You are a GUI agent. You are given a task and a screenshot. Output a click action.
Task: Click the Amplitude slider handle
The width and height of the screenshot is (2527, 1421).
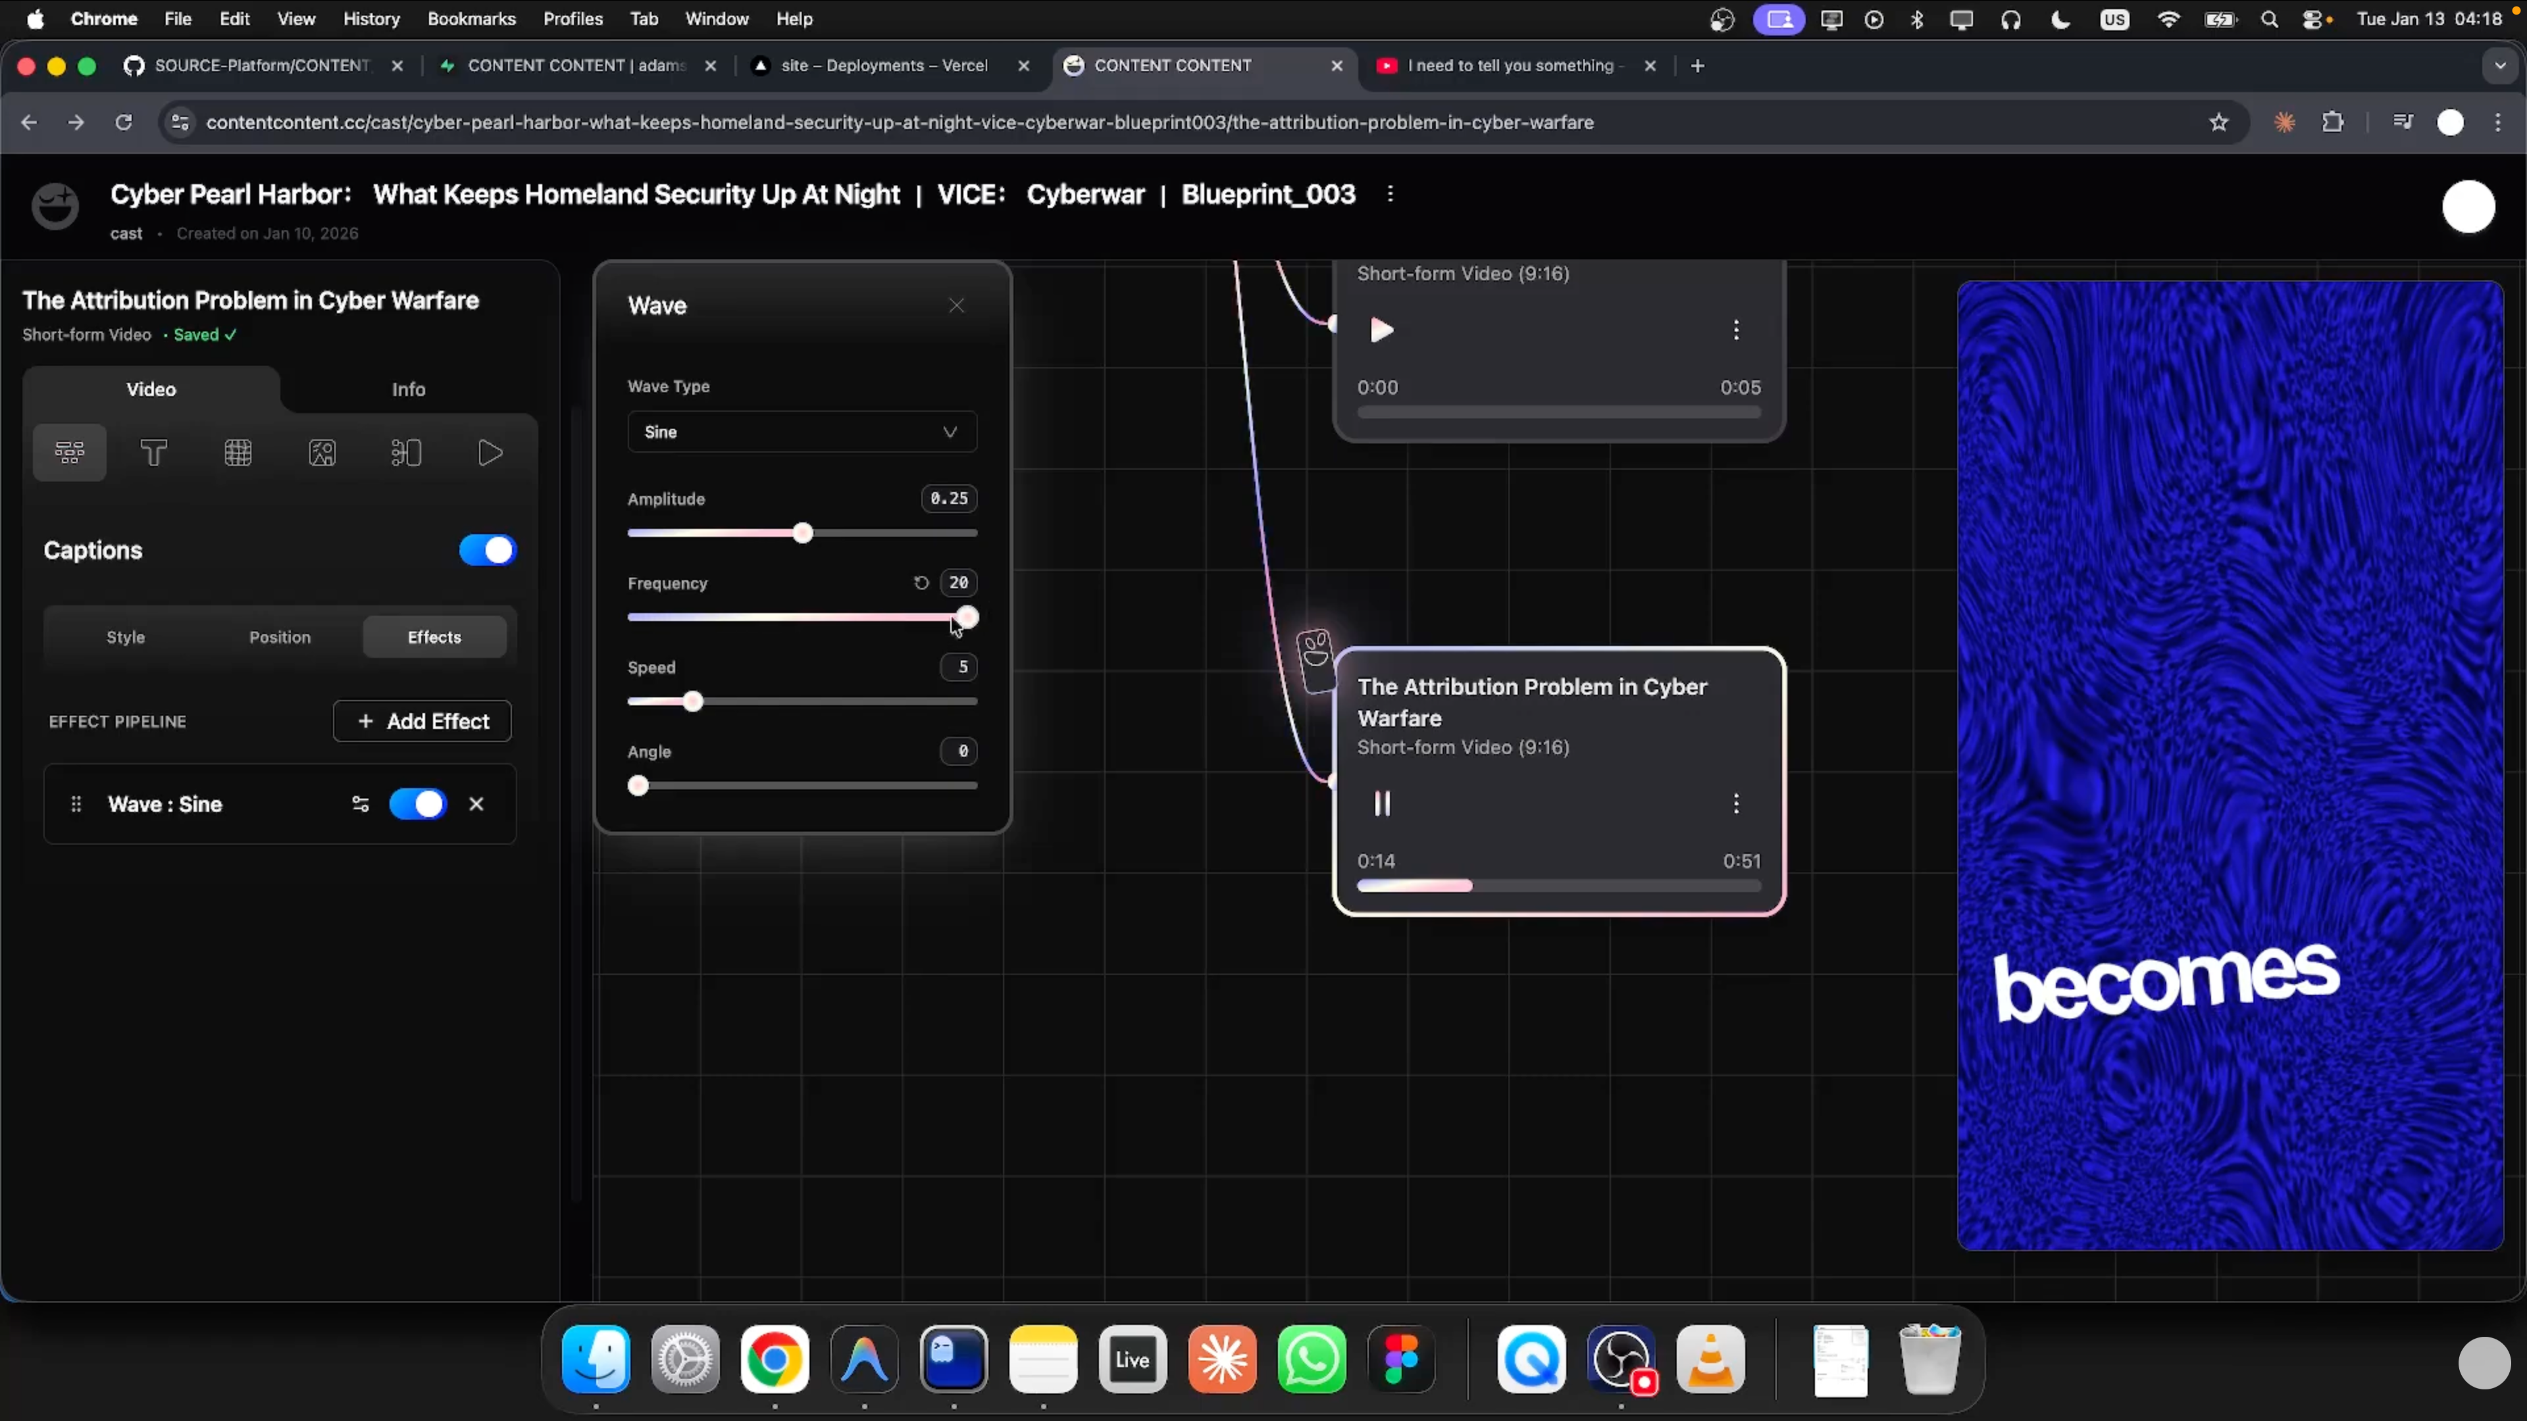[x=804, y=534]
